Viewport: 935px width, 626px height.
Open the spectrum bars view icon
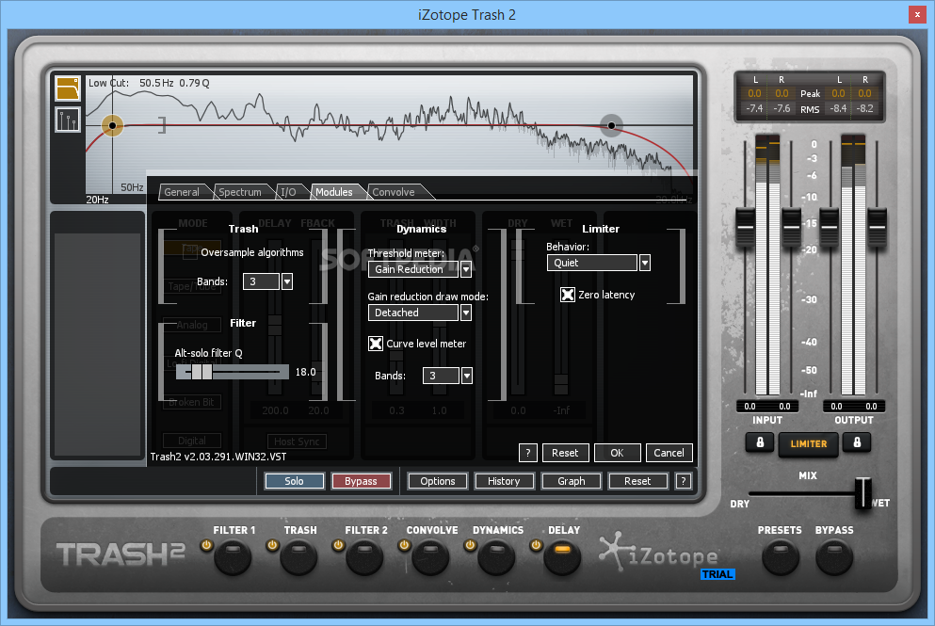click(x=68, y=120)
